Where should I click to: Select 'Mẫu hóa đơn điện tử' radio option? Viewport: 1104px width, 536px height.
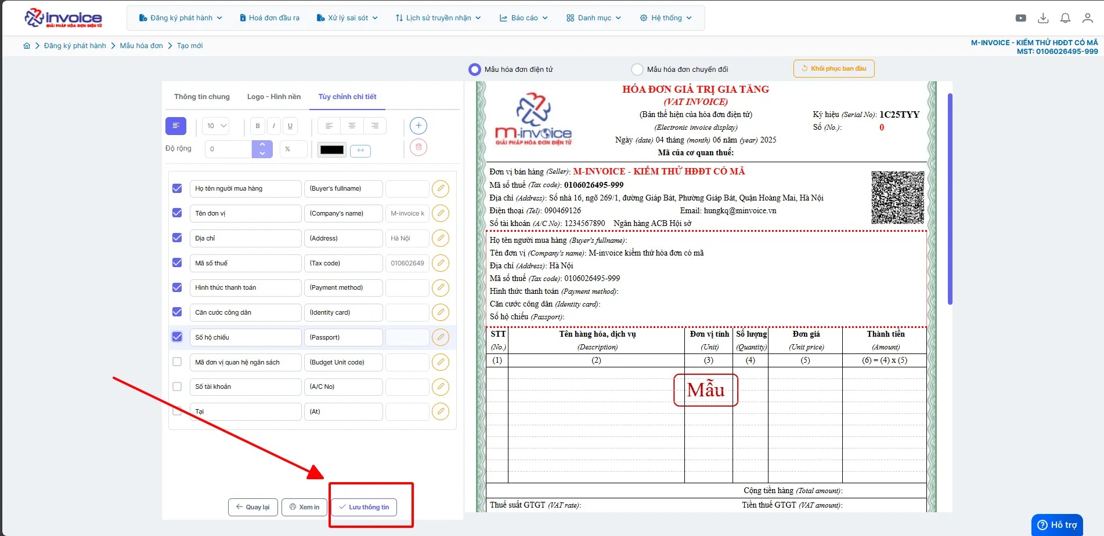475,70
